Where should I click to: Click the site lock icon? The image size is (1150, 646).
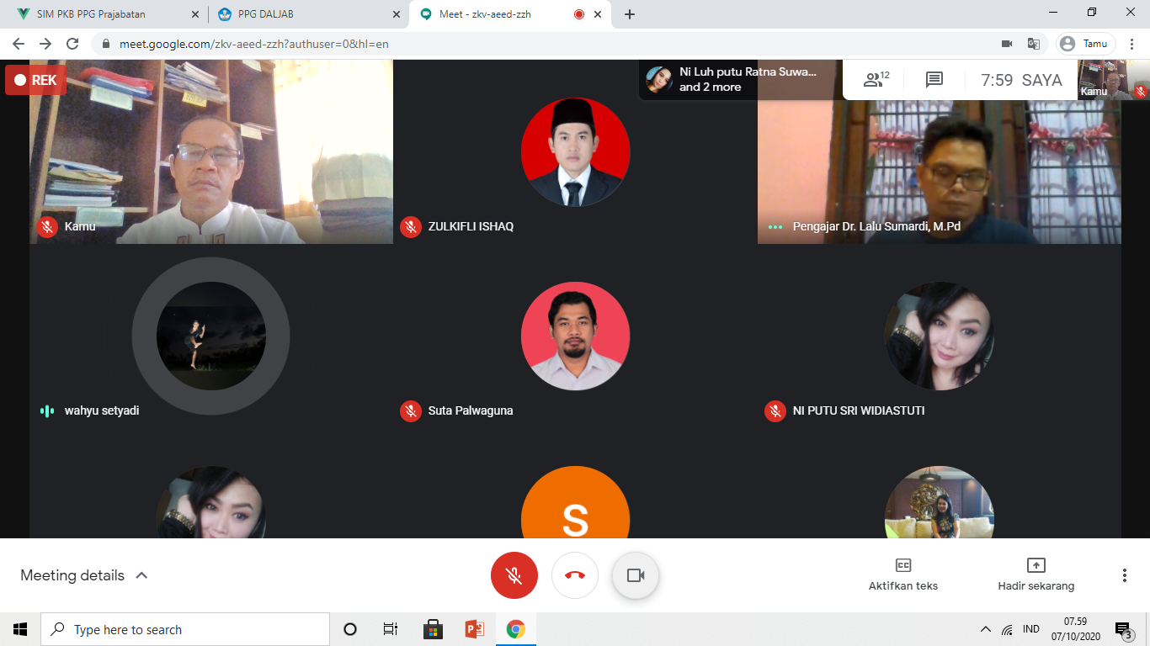coord(106,44)
